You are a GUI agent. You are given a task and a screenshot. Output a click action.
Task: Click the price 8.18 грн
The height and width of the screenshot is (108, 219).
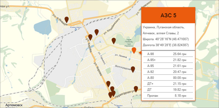click(180, 96)
